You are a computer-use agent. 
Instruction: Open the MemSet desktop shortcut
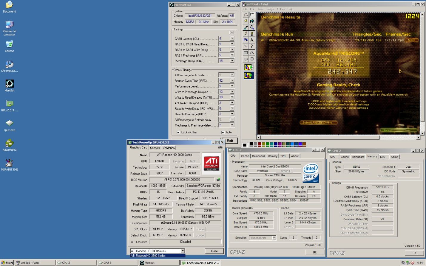coord(9,86)
